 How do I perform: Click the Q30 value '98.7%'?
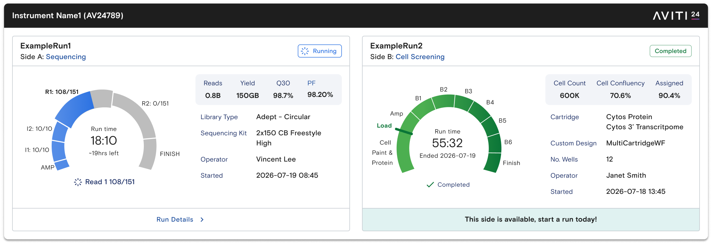point(283,96)
